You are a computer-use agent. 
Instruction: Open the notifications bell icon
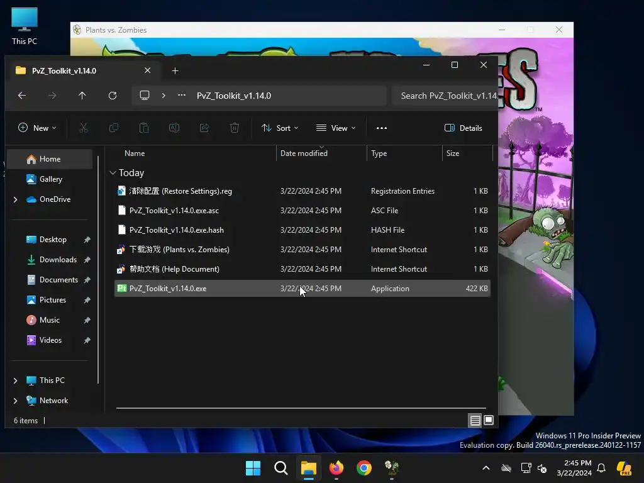click(x=601, y=468)
